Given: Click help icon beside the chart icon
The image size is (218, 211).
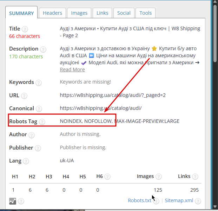Looking at the screenshot, I should pyautogui.click(x=21, y=201).
